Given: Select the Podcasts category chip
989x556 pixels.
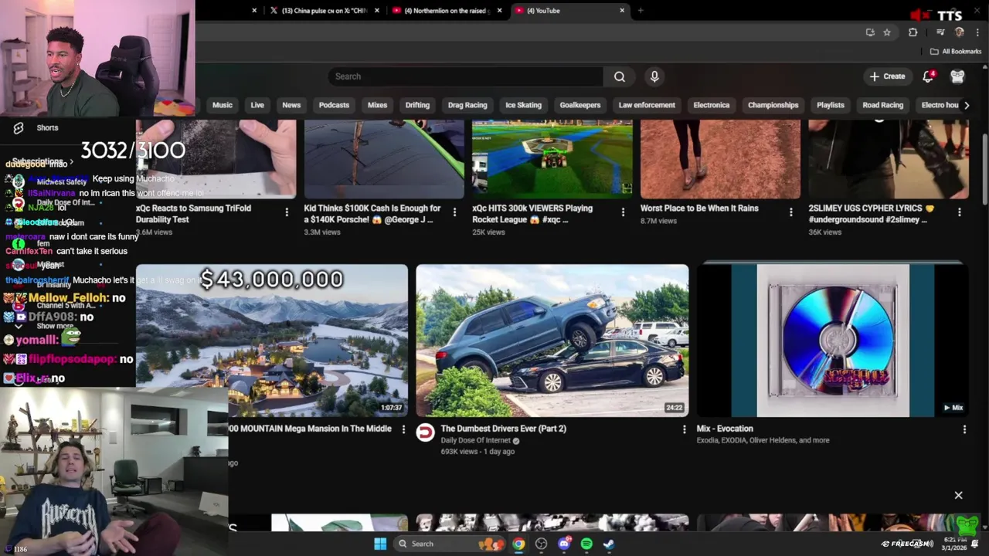Looking at the screenshot, I should [x=334, y=105].
